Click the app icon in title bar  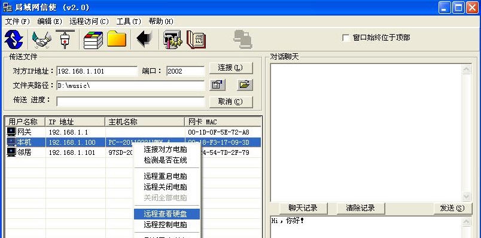7,7
